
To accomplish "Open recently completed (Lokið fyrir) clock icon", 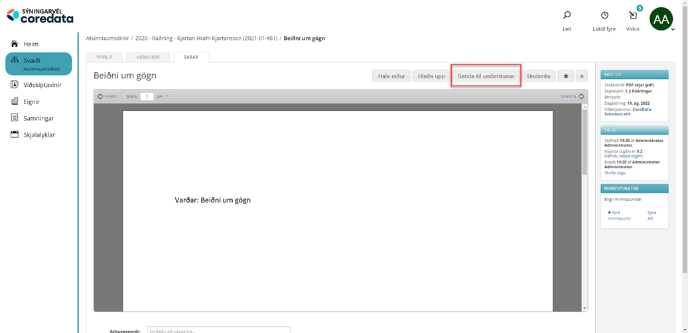I will [604, 16].
